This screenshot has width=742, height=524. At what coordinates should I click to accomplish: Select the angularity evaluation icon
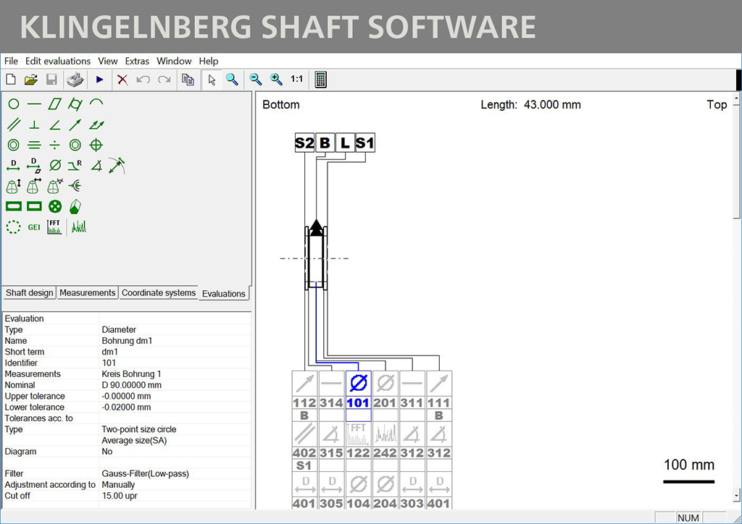(x=55, y=124)
